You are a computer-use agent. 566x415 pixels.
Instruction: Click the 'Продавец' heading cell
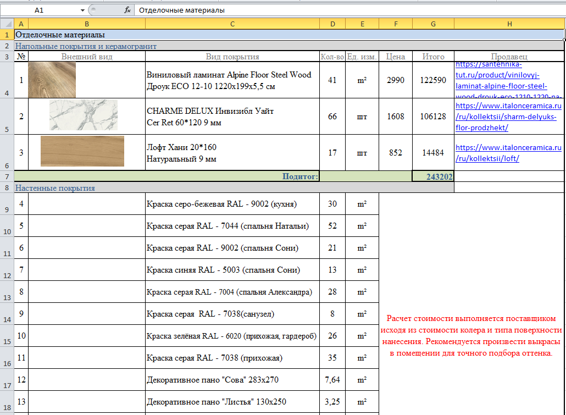[509, 57]
